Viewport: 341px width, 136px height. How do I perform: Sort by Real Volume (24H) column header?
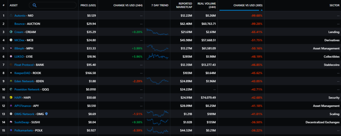pyautogui.click(x=206, y=5)
